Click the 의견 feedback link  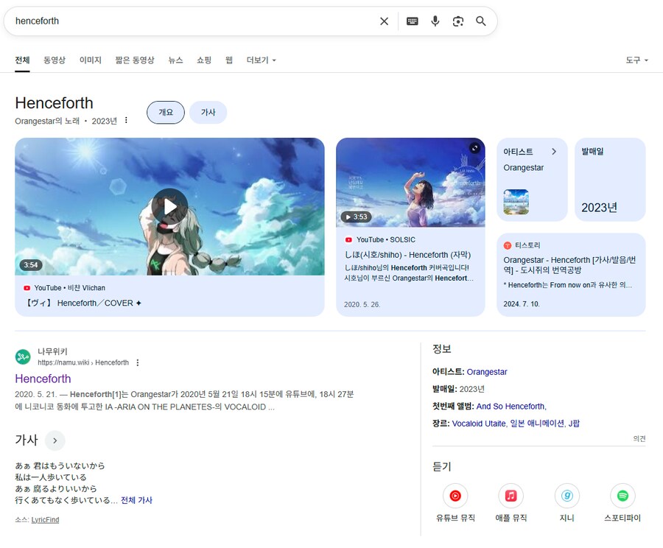(639, 438)
